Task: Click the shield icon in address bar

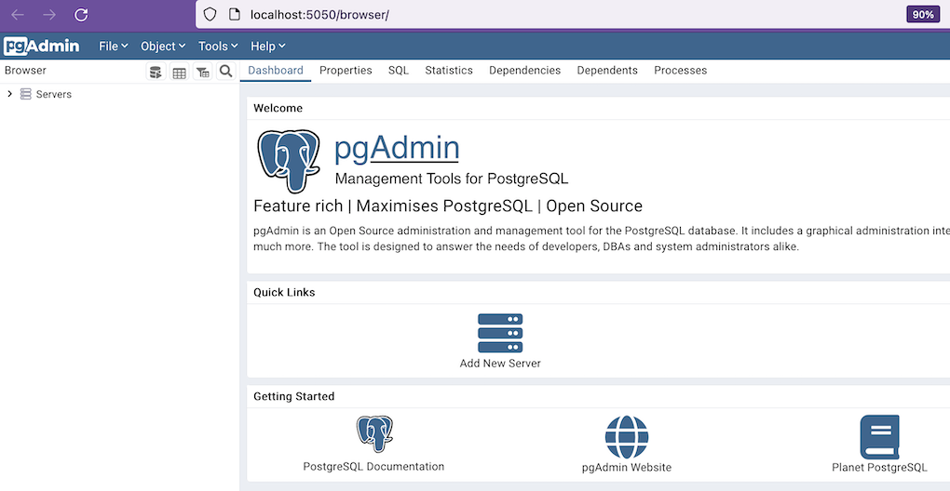Action: point(210,15)
